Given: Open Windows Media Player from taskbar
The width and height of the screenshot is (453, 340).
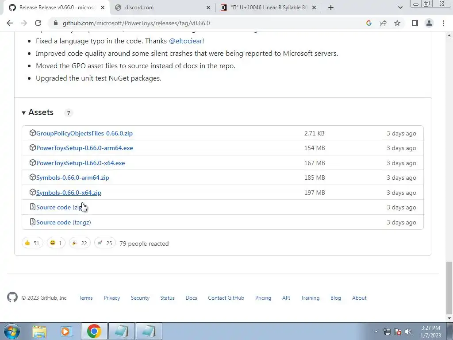Looking at the screenshot, I should [x=66, y=331].
